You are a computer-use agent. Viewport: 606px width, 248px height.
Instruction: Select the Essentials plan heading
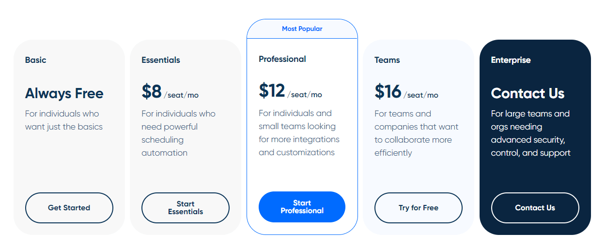click(160, 60)
